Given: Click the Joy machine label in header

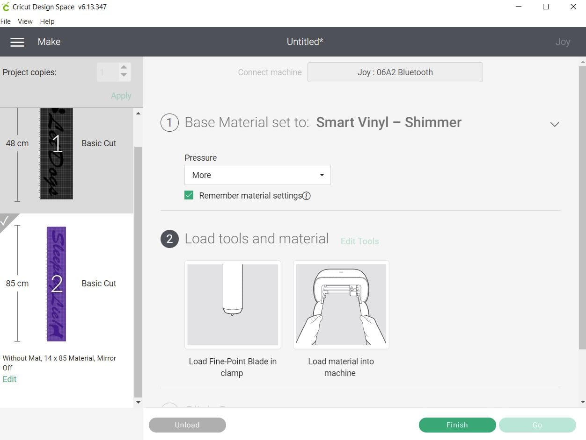Looking at the screenshot, I should pos(563,42).
